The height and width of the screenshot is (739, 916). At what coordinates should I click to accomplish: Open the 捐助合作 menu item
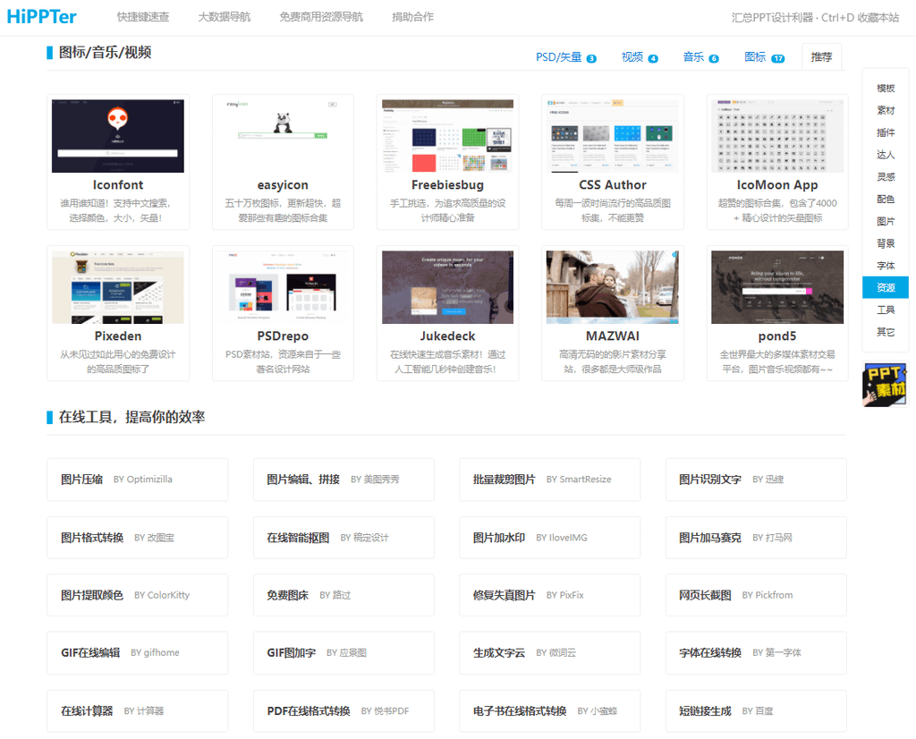coord(413,17)
